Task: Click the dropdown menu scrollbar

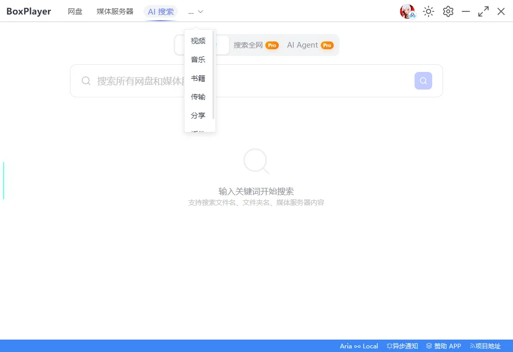Action: coord(213,75)
